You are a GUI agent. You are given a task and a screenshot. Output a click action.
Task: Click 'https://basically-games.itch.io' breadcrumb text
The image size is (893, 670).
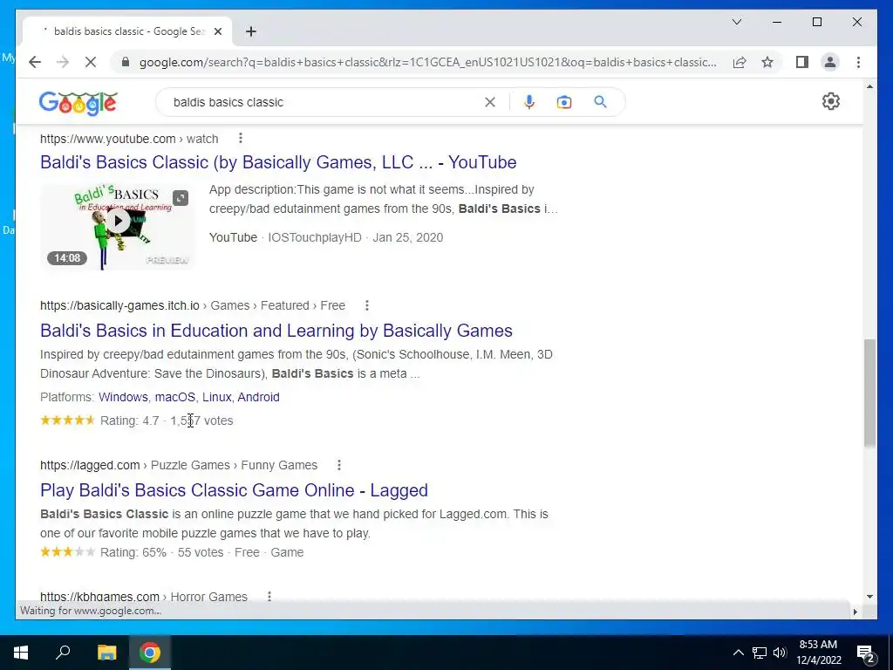click(119, 305)
